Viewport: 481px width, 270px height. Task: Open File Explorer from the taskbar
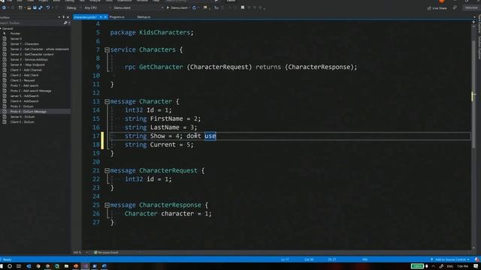point(66,266)
